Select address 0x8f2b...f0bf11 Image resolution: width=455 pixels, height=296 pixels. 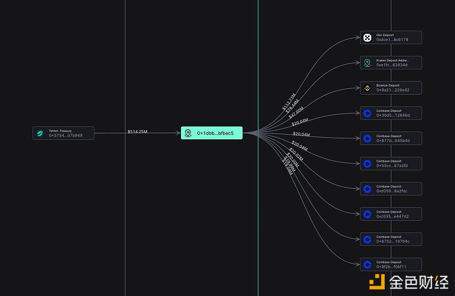tap(391, 267)
